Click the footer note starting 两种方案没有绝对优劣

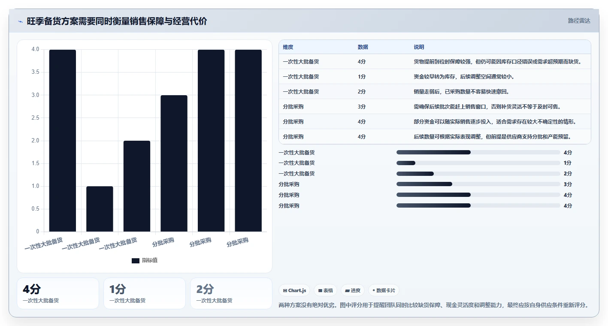click(433, 305)
